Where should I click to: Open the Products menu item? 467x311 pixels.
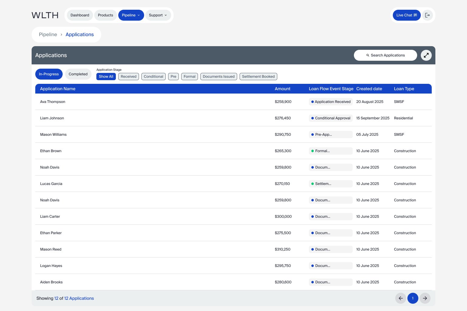tap(106, 15)
